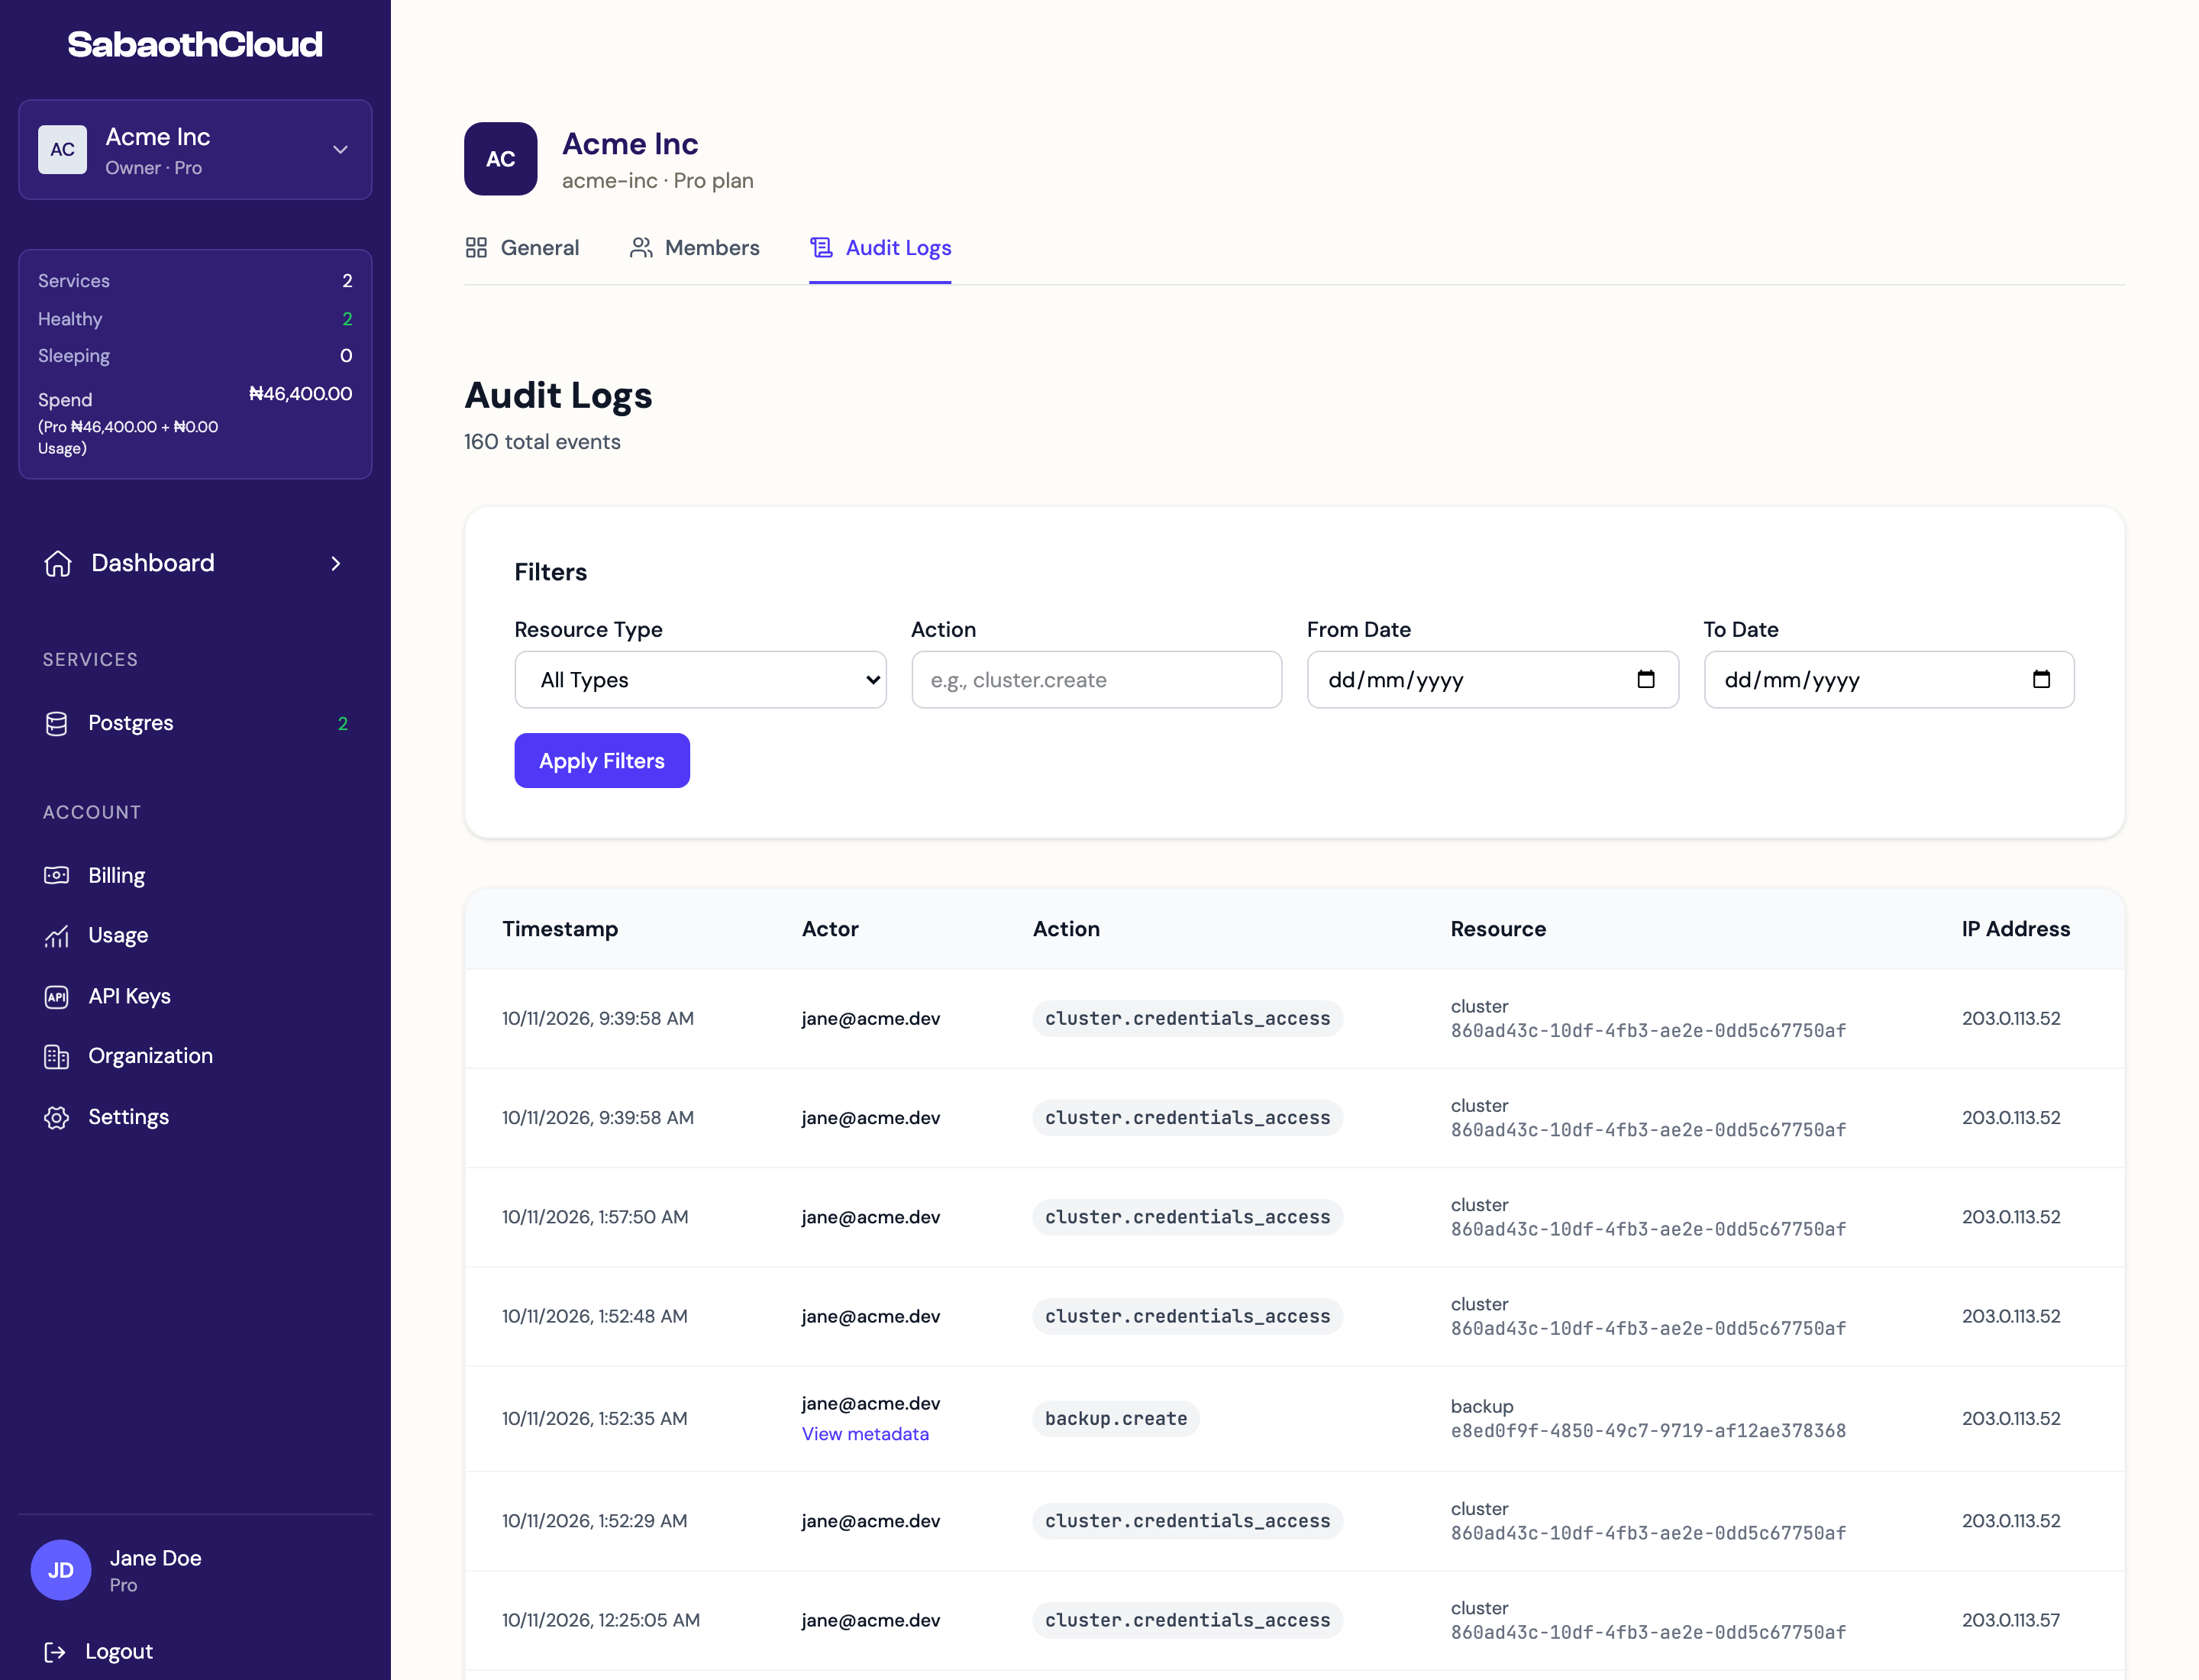Click the To Date input field
2199x1680 pixels.
pyautogui.click(x=1888, y=680)
